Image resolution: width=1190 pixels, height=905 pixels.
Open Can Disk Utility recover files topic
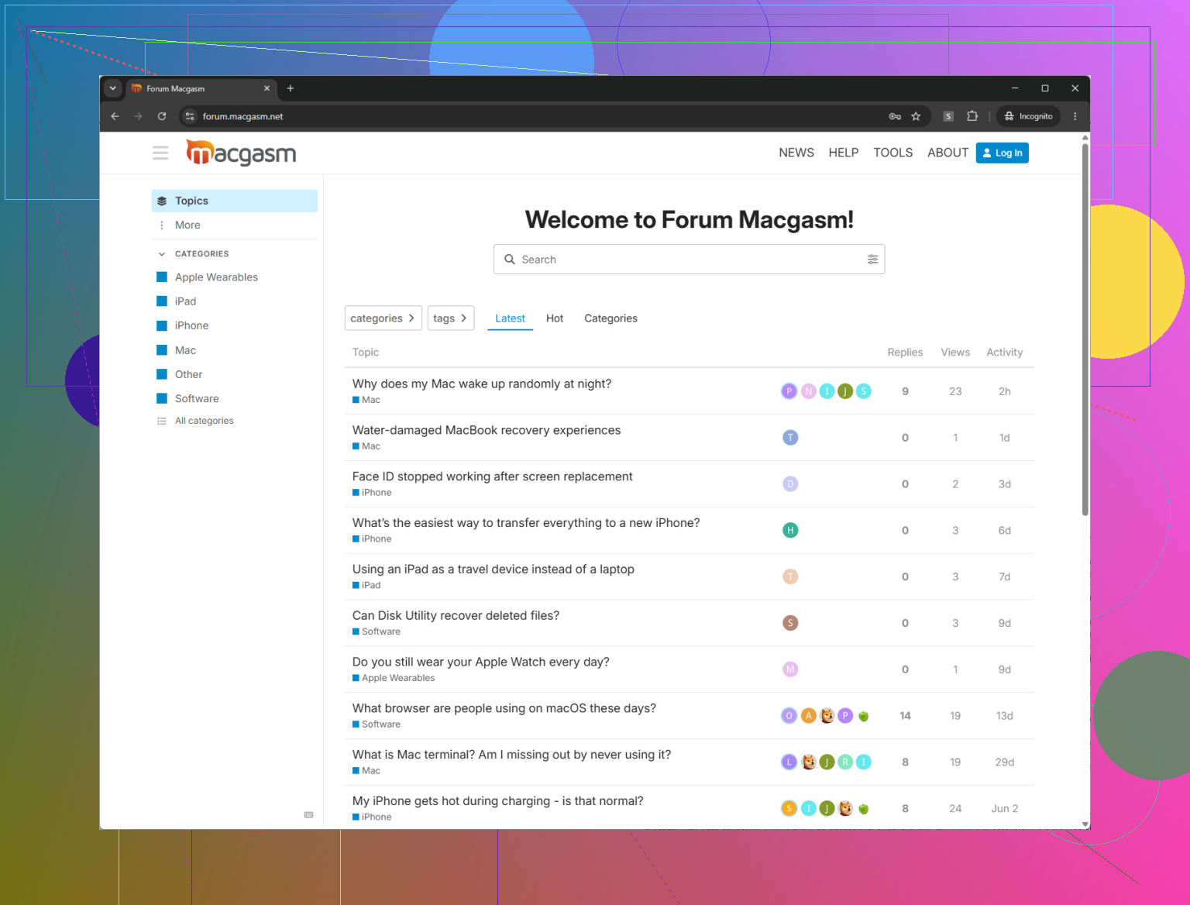tap(456, 616)
